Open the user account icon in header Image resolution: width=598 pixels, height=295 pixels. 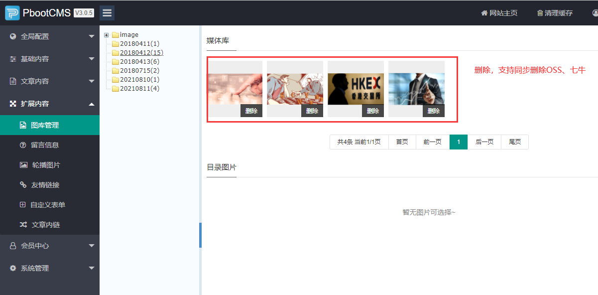point(595,13)
